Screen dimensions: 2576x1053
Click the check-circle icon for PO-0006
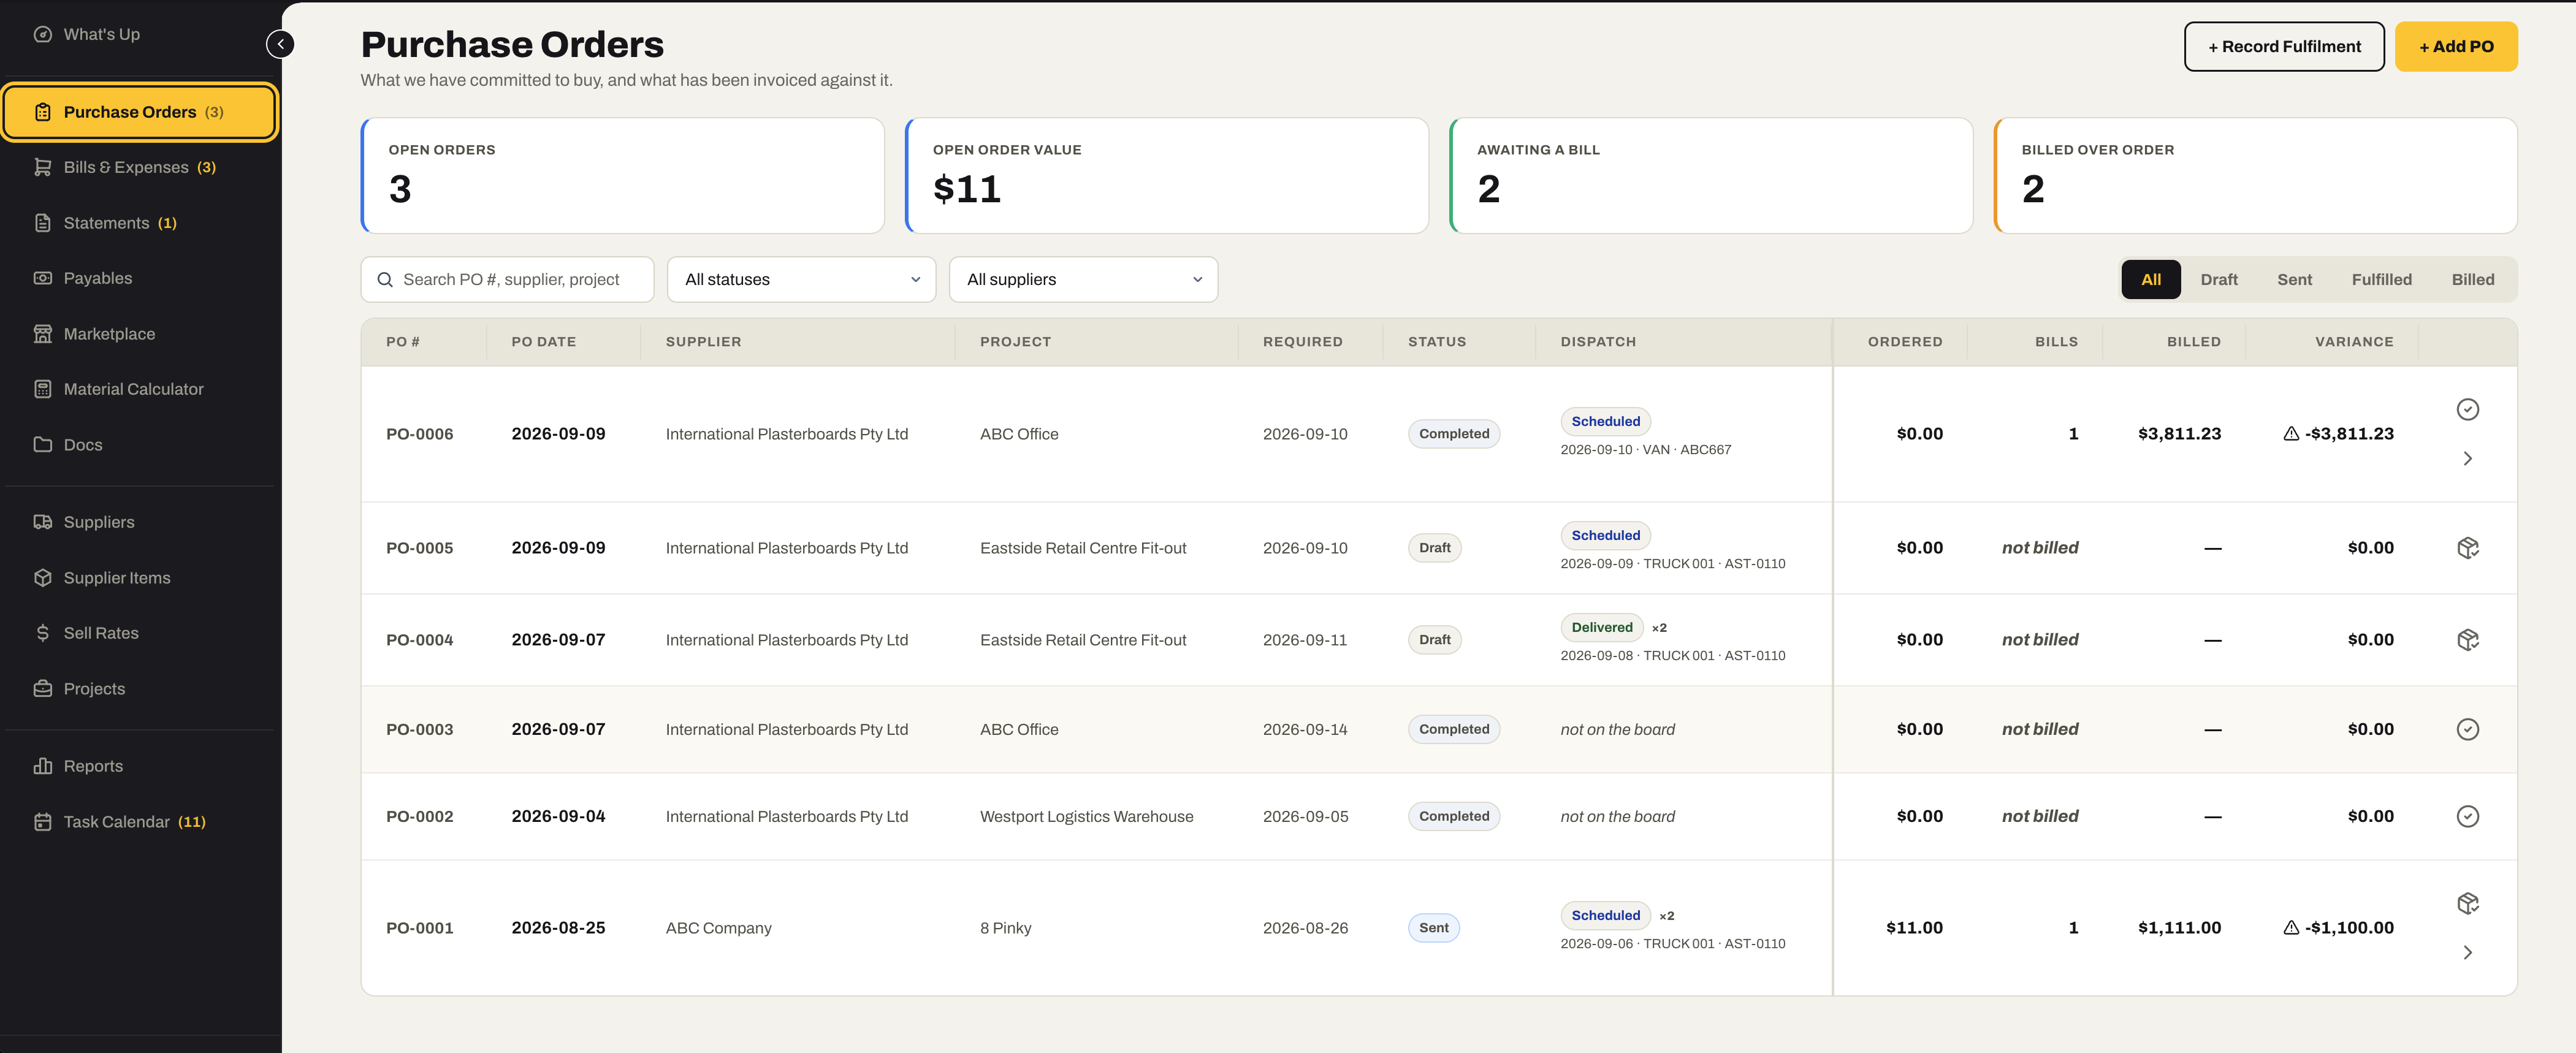[2467, 409]
